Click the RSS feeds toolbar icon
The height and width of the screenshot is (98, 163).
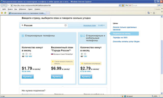click(x=154, y=13)
